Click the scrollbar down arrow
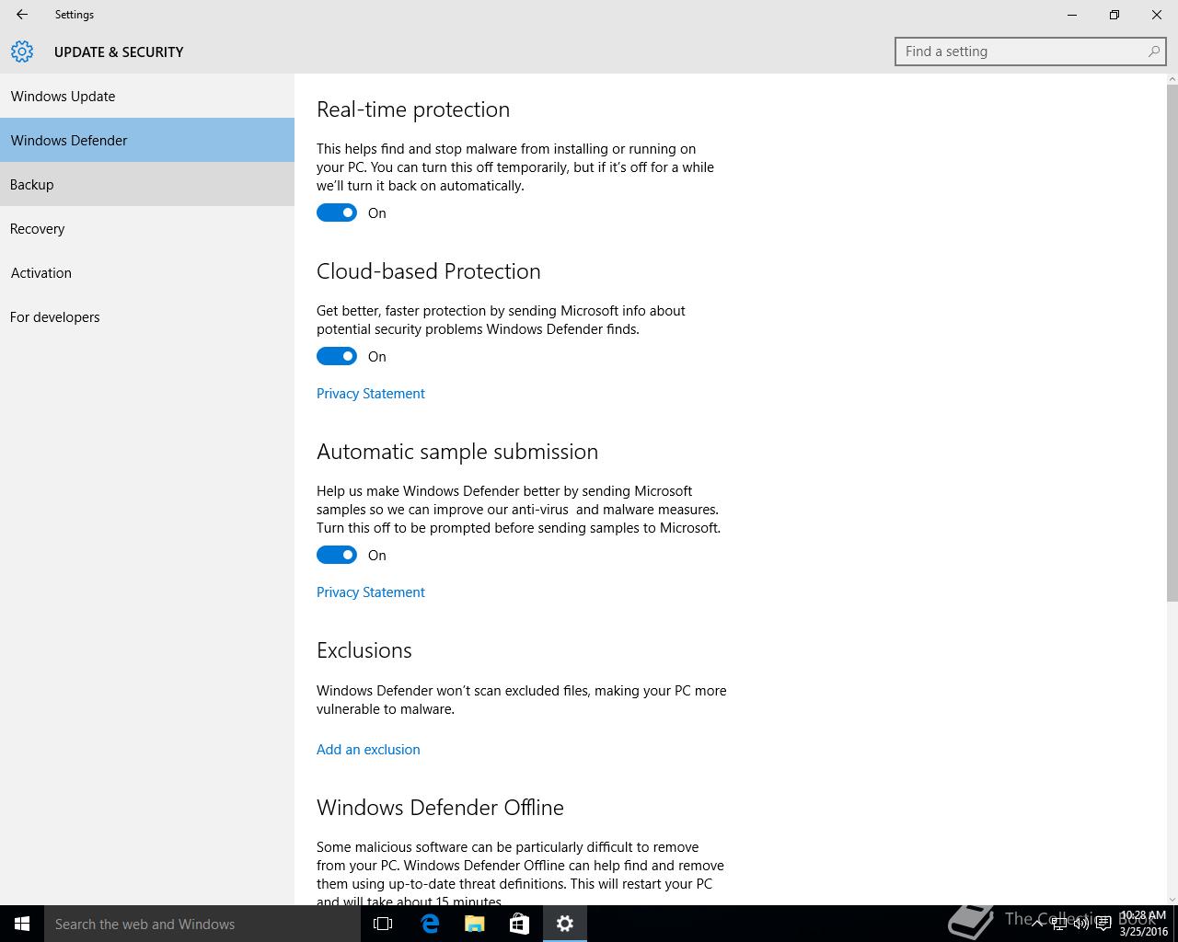Screen dimensions: 1178x942 (1172, 898)
